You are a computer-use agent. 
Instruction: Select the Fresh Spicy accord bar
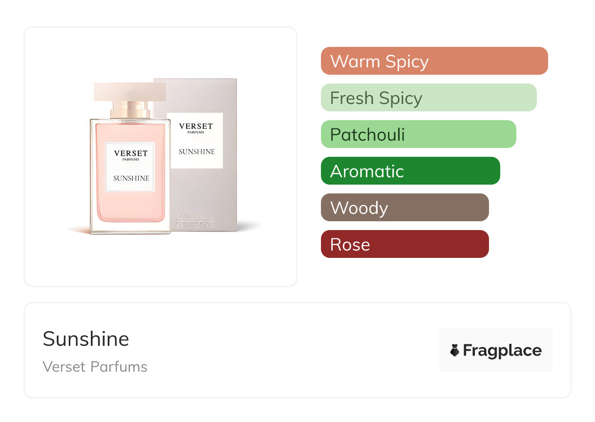coord(428,98)
